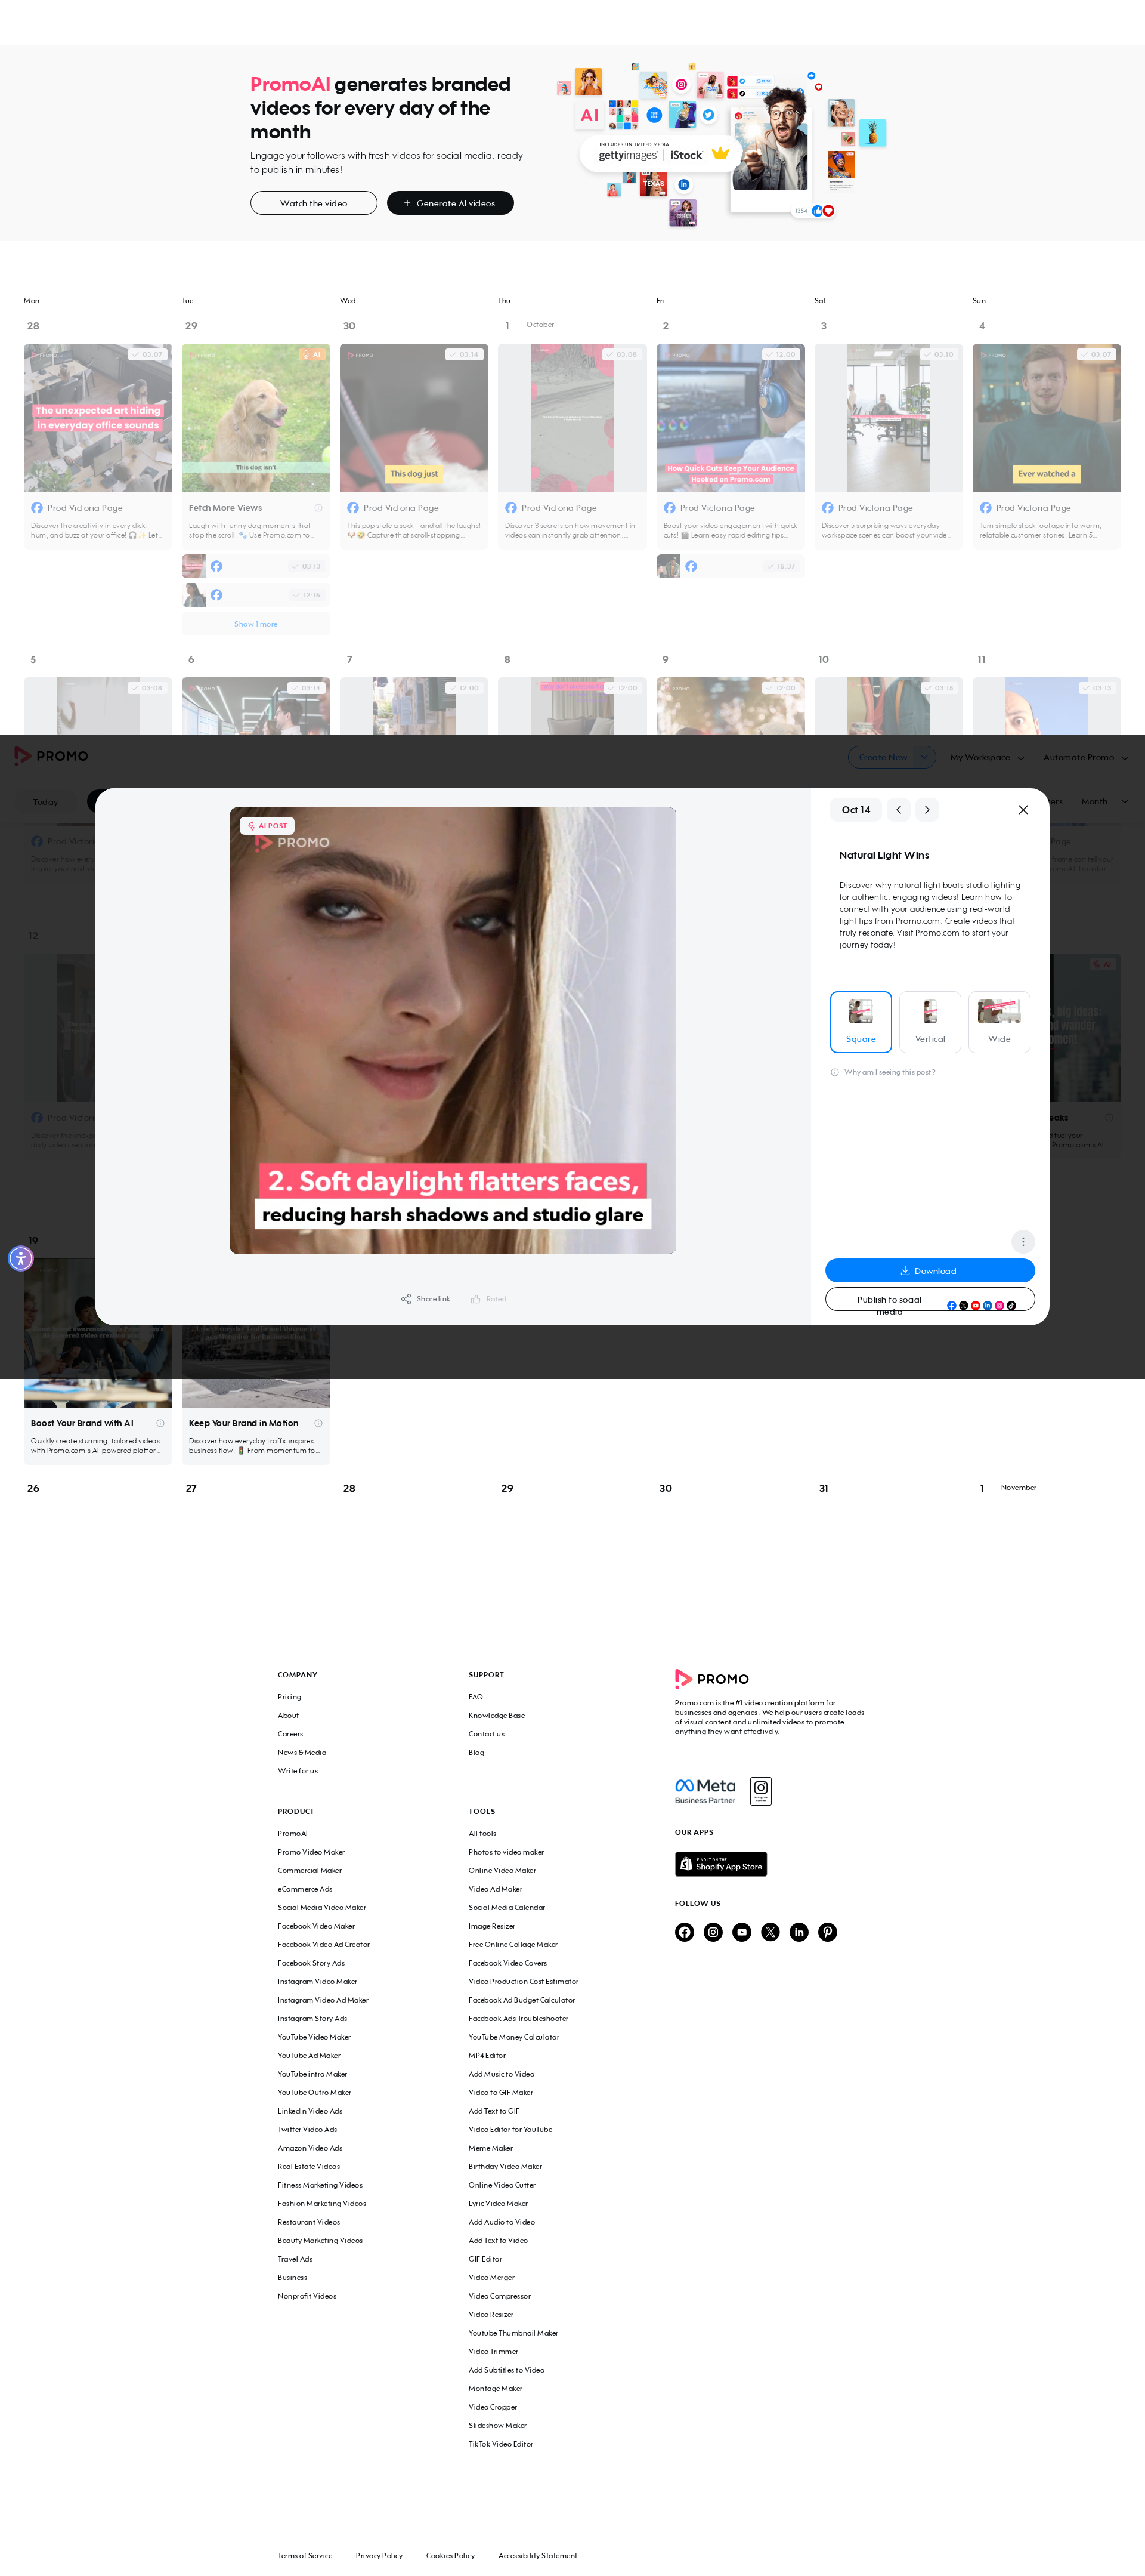Select the Wide format option

[x=999, y=1022]
